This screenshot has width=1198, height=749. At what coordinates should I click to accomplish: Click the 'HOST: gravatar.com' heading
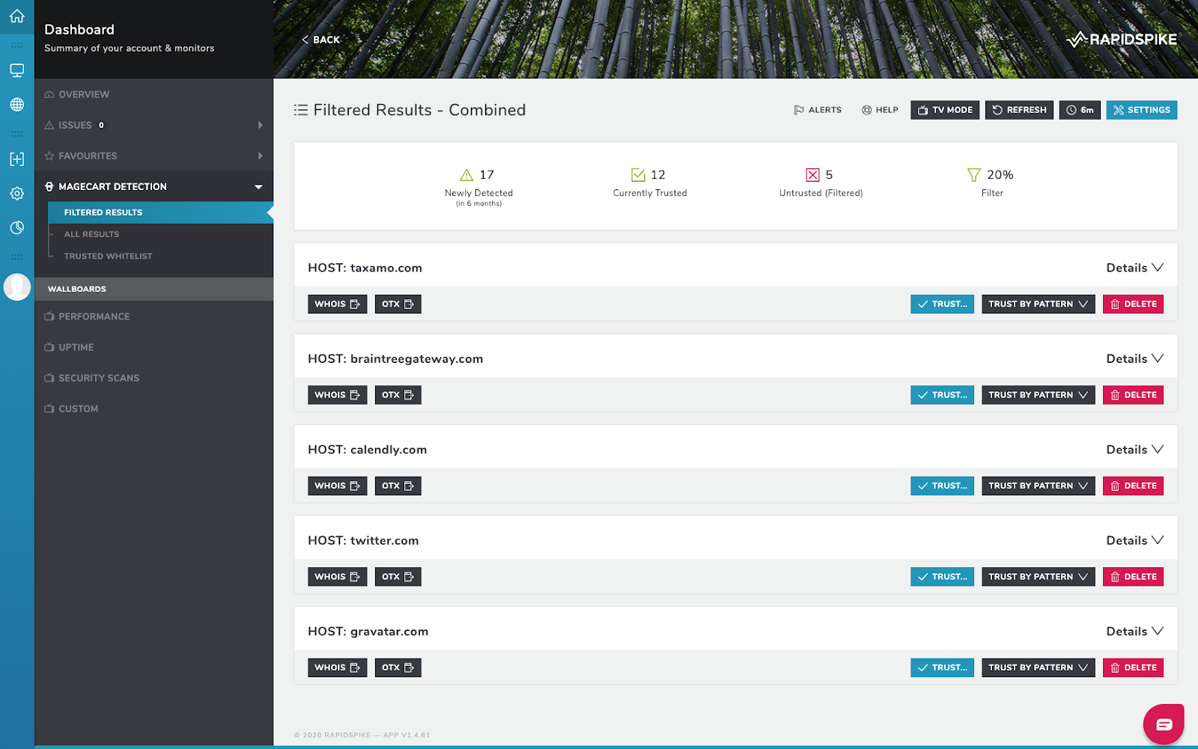point(368,632)
